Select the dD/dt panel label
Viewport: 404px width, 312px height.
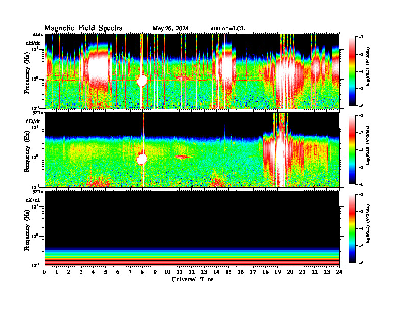click(33, 121)
